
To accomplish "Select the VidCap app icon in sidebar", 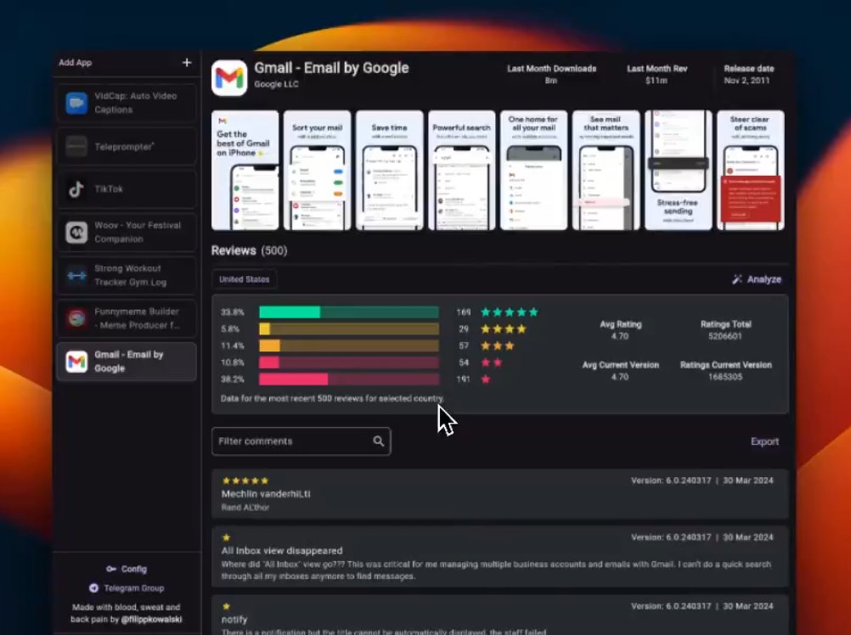I will click(x=76, y=103).
